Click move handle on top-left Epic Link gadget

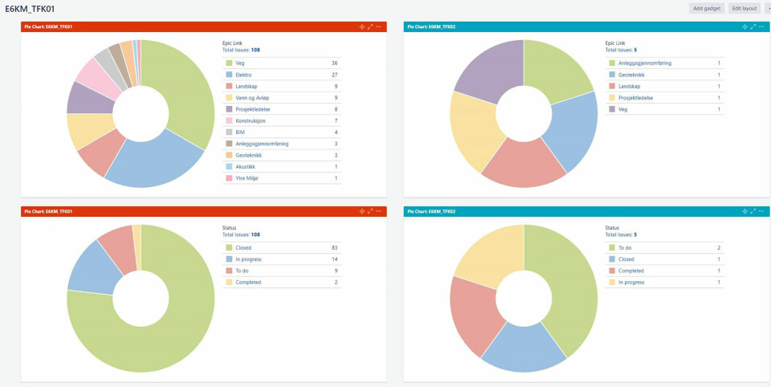(x=362, y=27)
